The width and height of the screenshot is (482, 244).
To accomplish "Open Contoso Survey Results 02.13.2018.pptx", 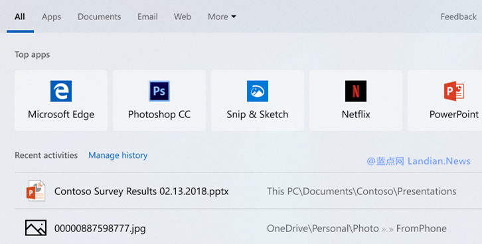I will click(141, 191).
